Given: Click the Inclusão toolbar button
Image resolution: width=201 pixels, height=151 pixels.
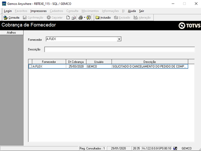Looking at the screenshot, I should [103, 18].
